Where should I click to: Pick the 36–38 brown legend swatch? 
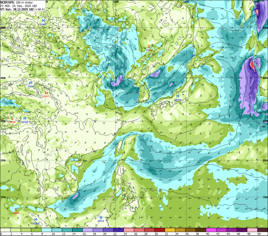click(190, 230)
